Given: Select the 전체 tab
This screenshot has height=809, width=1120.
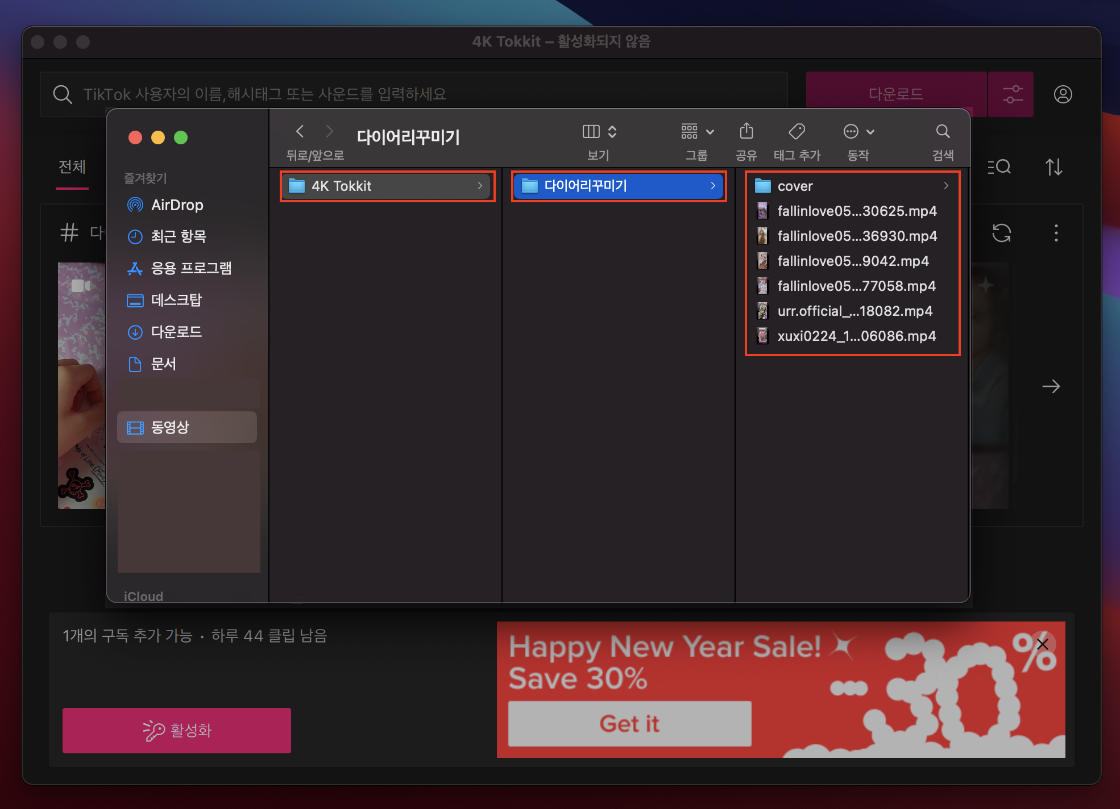Looking at the screenshot, I should (x=72, y=167).
